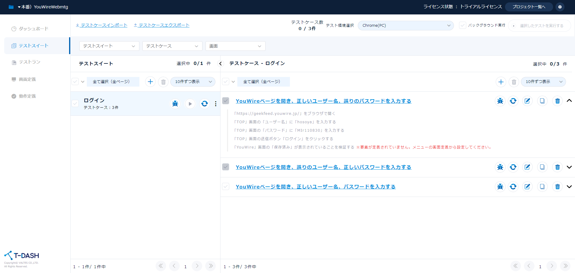The height and width of the screenshot is (273, 575).
Task: Debug test case 誤りのユーザー名
Action: (500, 167)
